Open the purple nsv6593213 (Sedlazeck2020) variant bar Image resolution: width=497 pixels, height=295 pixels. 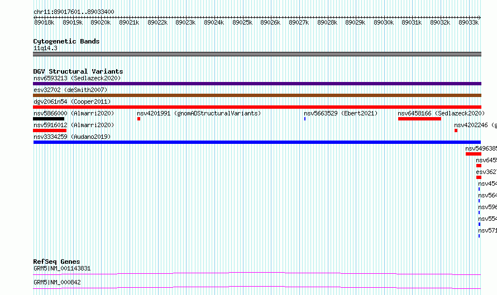(257, 84)
